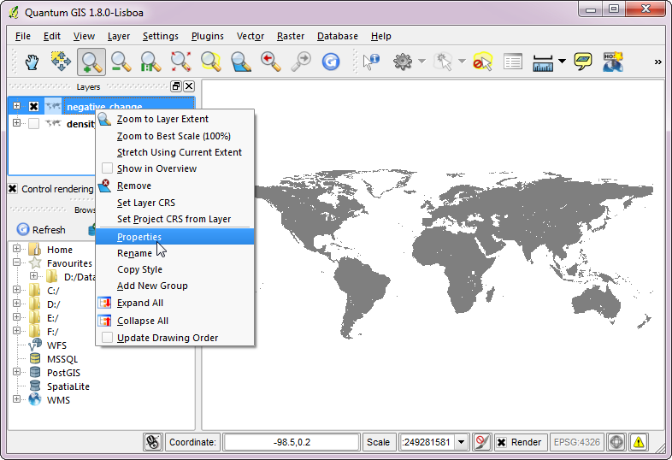This screenshot has height=460, width=672.
Task: Click the EPSG:4326 status label
Action: point(577,442)
